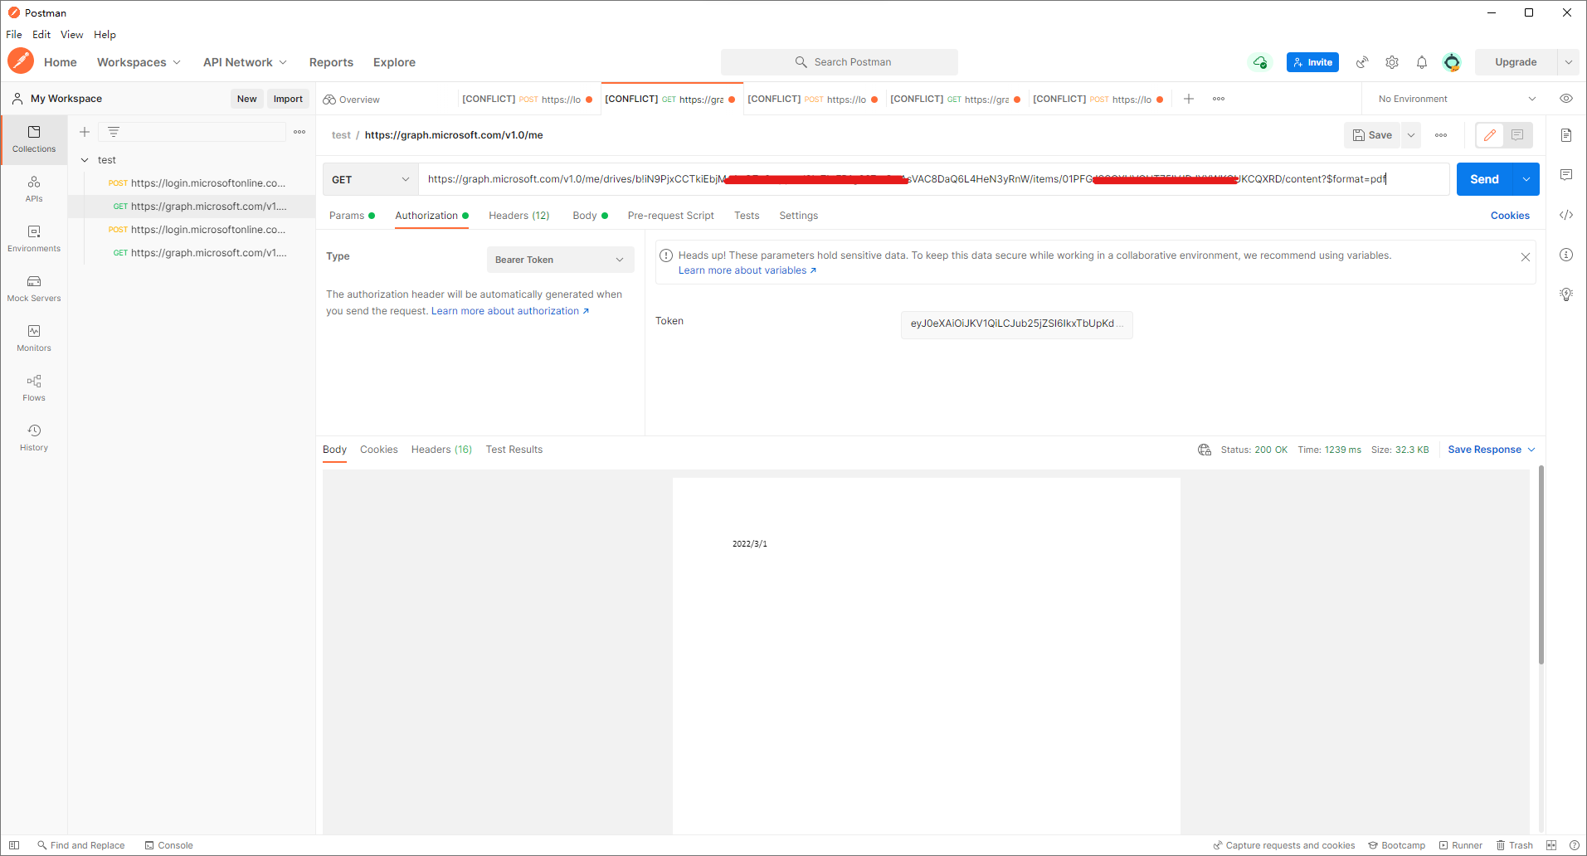Click the response body vertical scrollbar
Image resolution: width=1587 pixels, height=856 pixels.
pos(1541,565)
